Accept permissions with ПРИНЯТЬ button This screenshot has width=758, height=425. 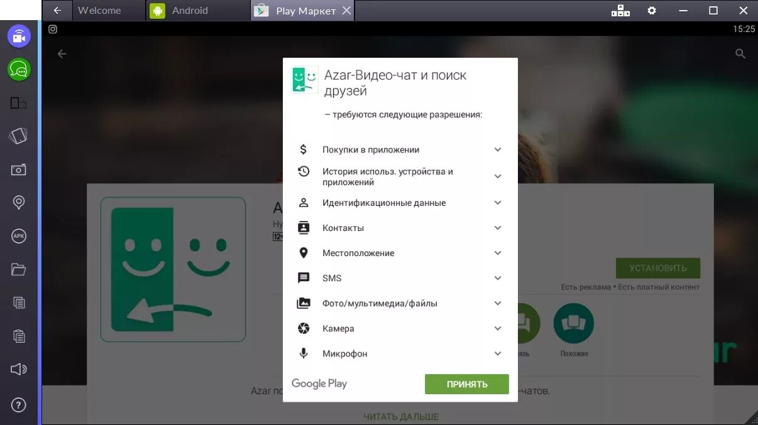tap(467, 384)
